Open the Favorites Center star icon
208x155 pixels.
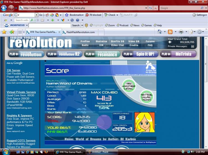4,32
